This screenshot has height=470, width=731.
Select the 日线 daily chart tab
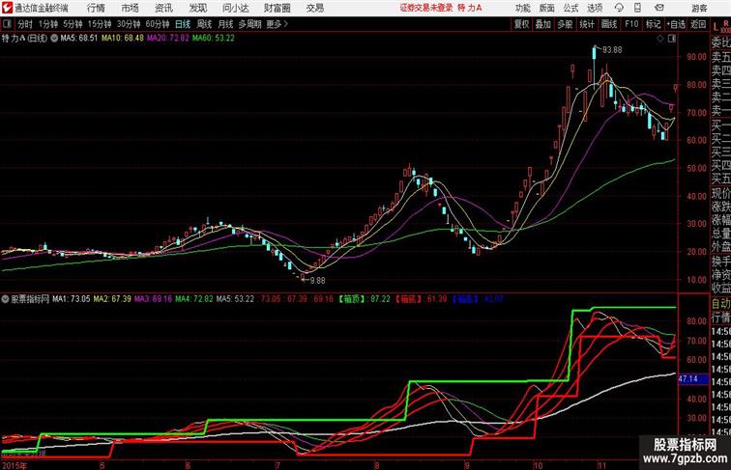click(x=183, y=24)
